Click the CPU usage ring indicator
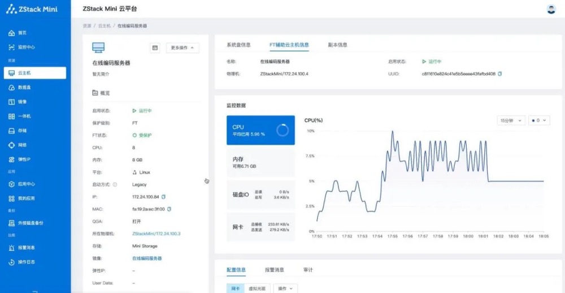This screenshot has height=293, width=565. 282,130
